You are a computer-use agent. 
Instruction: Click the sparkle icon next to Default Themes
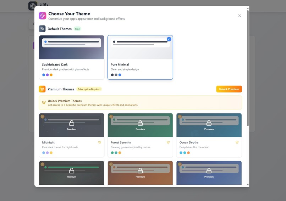point(42,29)
